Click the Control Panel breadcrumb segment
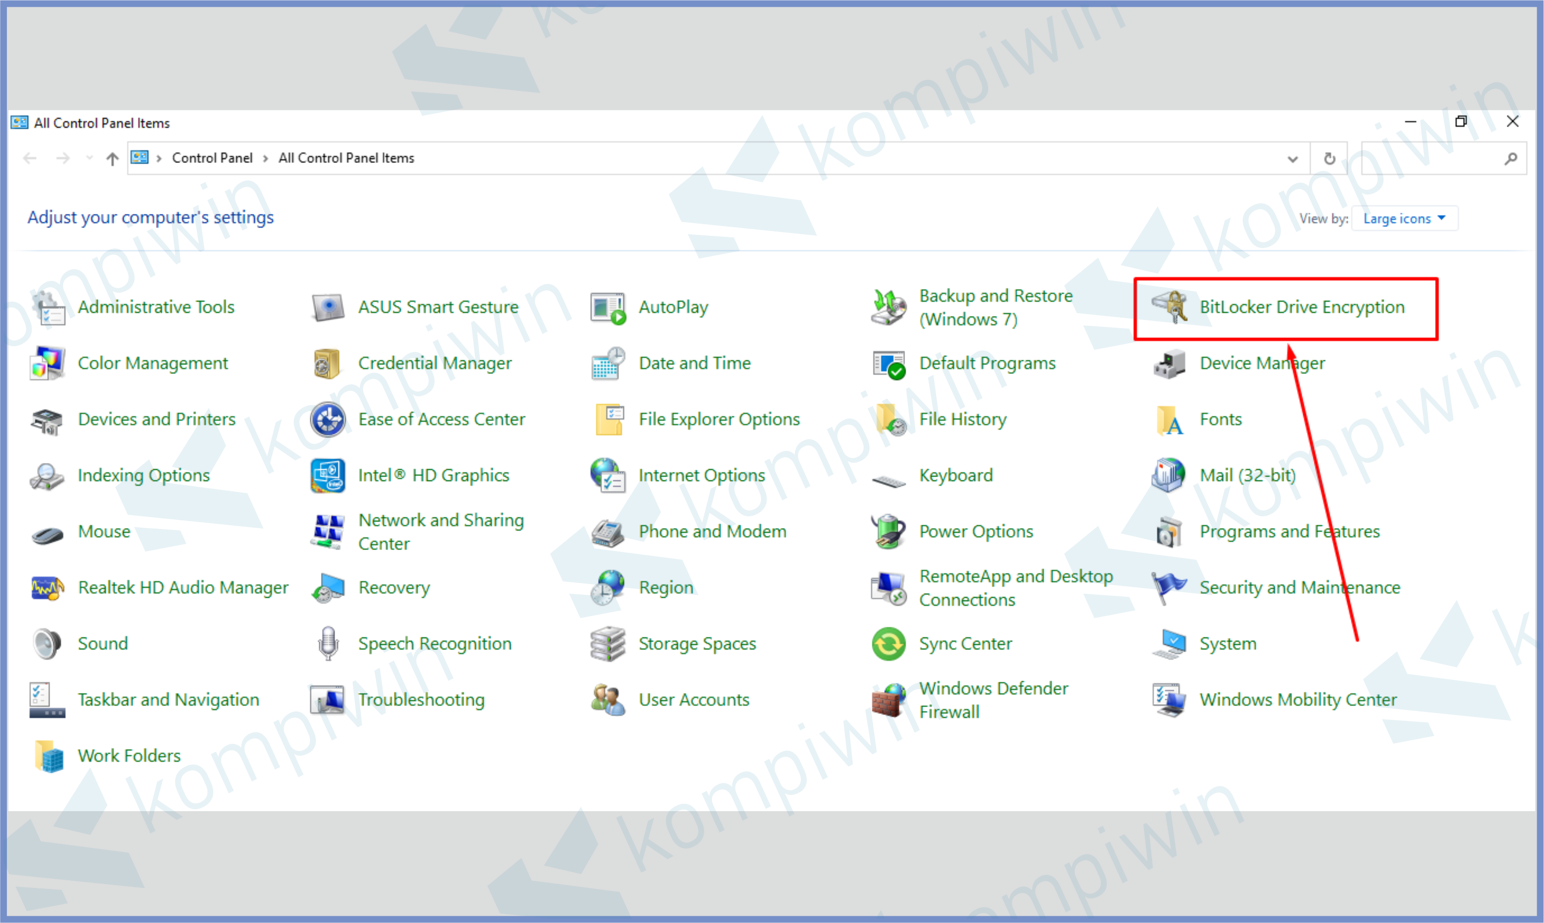The width and height of the screenshot is (1544, 923). [212, 159]
